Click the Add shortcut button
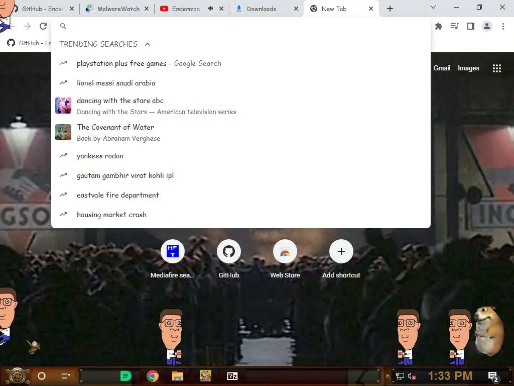The height and width of the screenshot is (386, 514). [341, 259]
